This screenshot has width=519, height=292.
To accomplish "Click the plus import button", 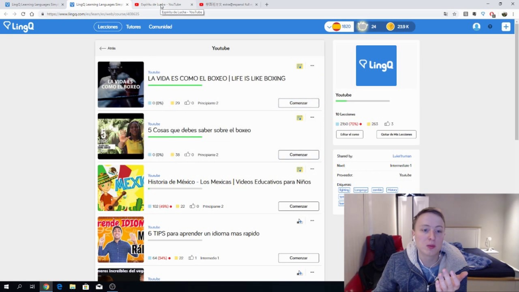I will coord(506,27).
